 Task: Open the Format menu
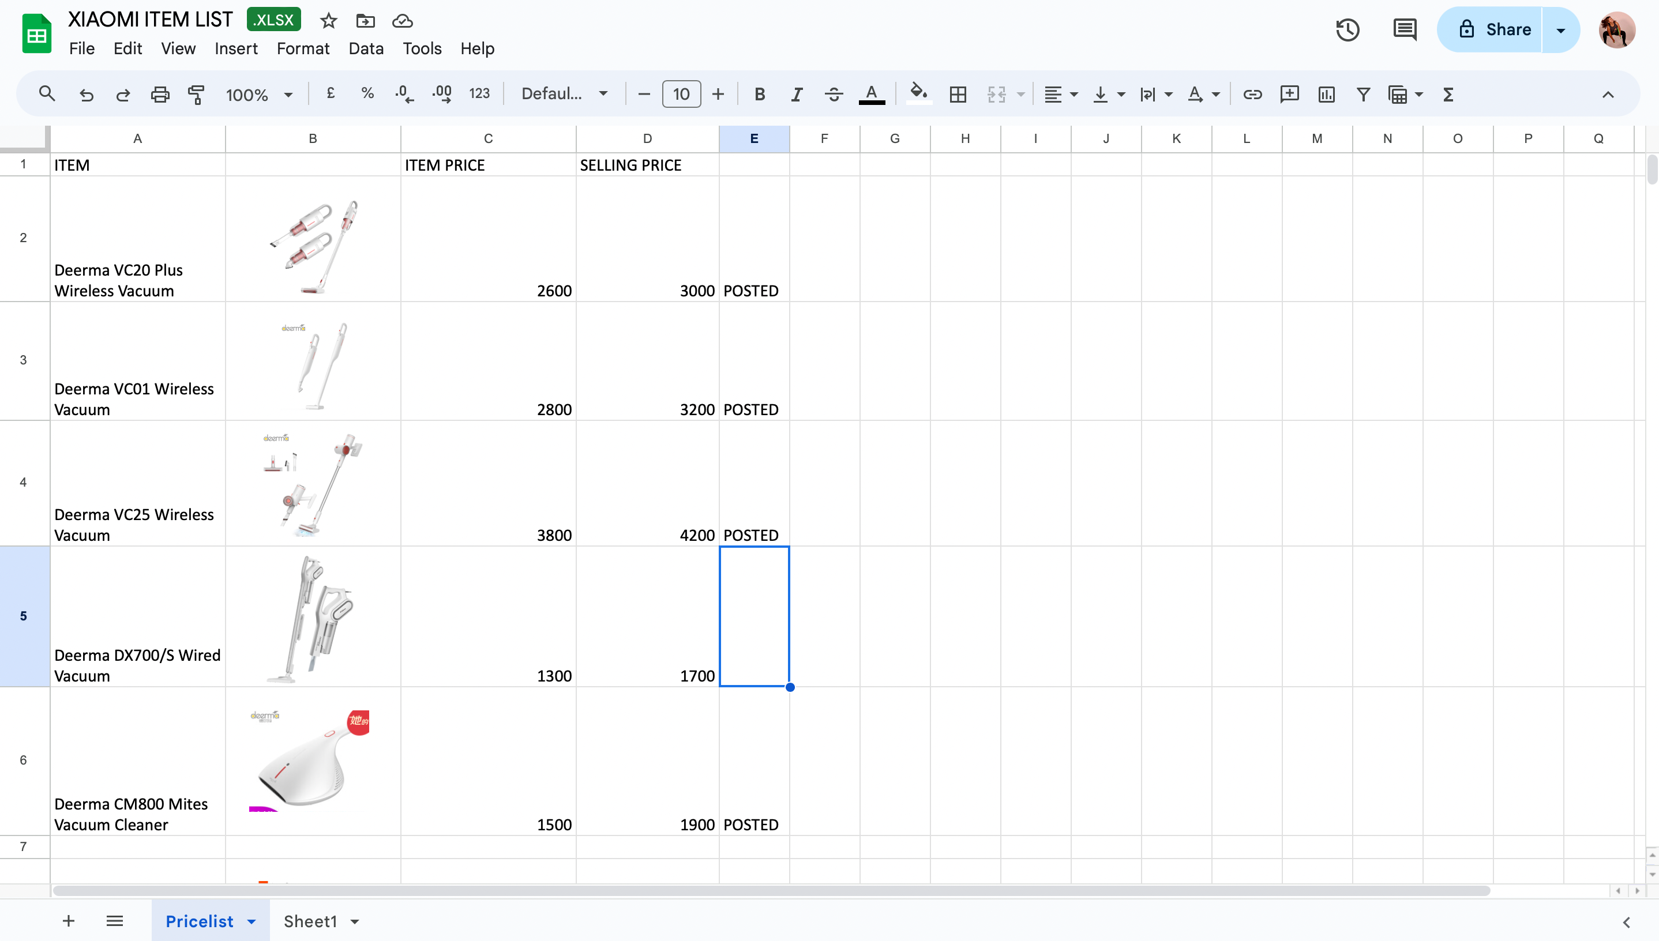click(303, 48)
